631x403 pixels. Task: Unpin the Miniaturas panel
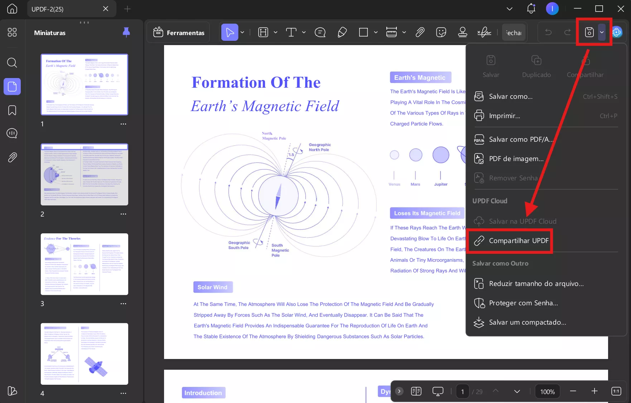126,33
